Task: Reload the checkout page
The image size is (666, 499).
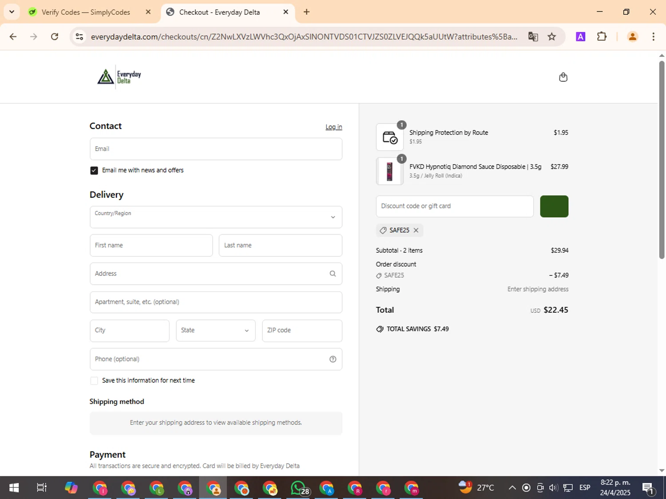Action: pos(55,37)
